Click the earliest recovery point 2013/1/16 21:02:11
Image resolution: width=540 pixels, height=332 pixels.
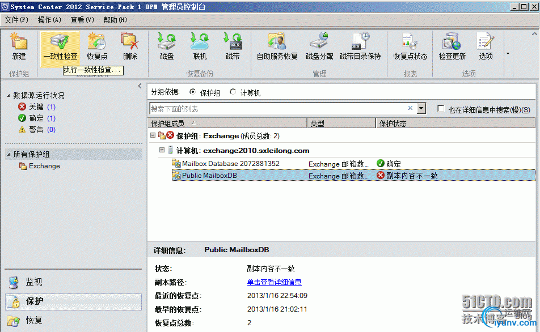coord(277,309)
